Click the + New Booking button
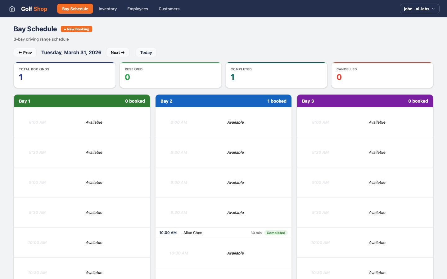The width and height of the screenshot is (447, 279). coord(76,29)
